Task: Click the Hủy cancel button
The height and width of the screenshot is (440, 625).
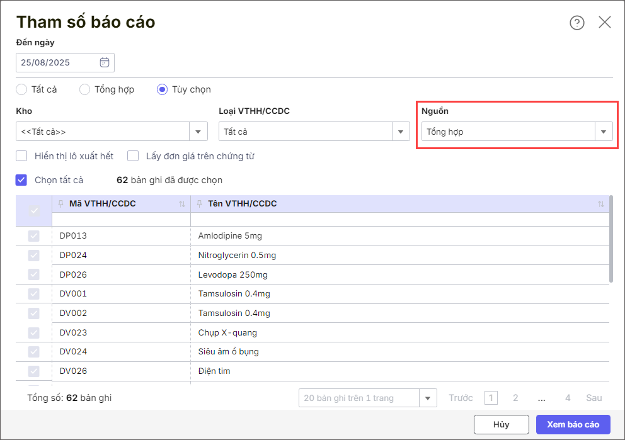Action: pos(501,424)
